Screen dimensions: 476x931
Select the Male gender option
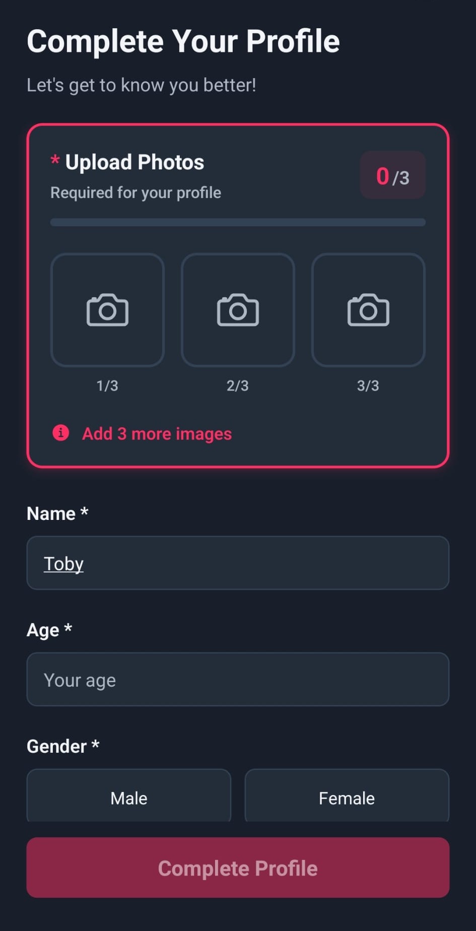coord(129,796)
